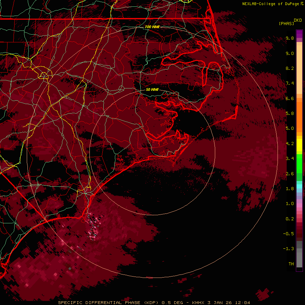Select the 8.2 scale label
This screenshot has height=305, width=305.
[x=290, y=68]
